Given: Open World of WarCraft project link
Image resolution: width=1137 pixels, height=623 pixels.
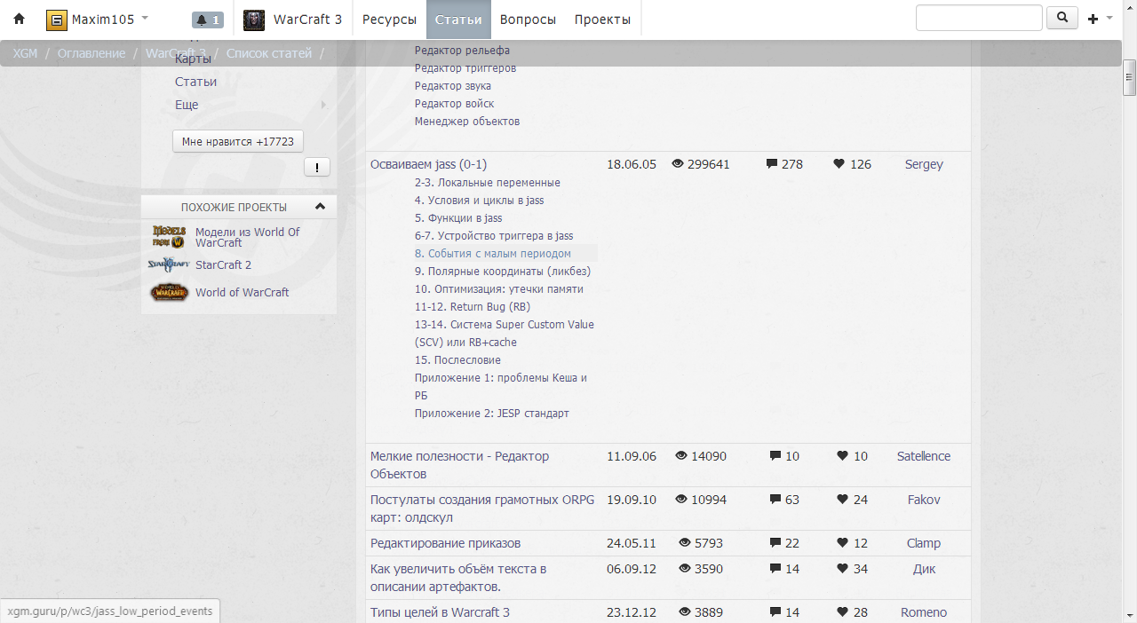Looking at the screenshot, I should click(243, 292).
